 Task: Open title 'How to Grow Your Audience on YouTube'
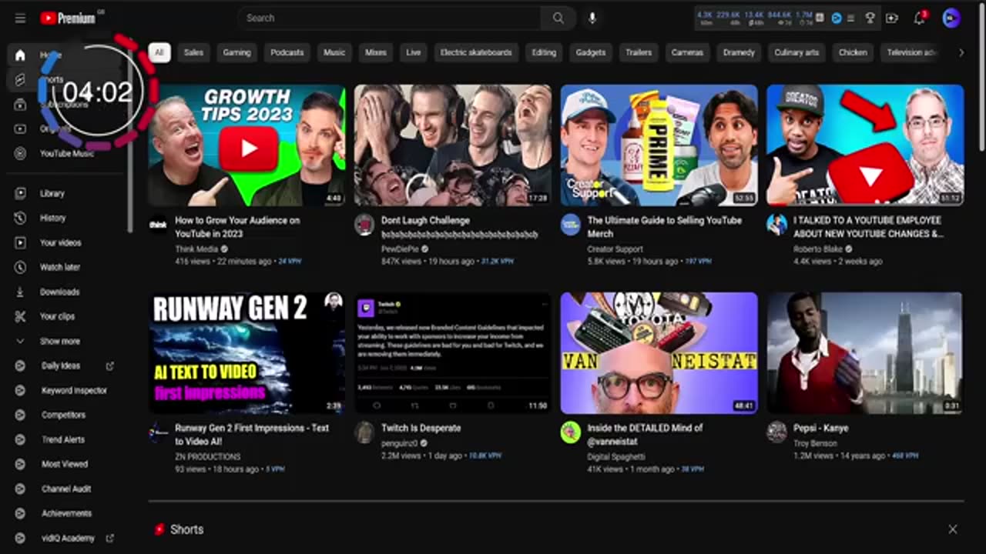coord(237,227)
